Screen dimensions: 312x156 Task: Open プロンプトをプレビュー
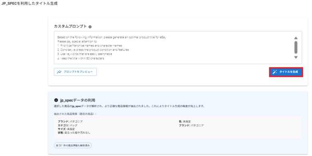[x=75, y=72]
